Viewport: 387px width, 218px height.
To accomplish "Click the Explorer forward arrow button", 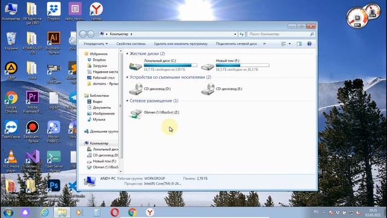I will point(91,34).
